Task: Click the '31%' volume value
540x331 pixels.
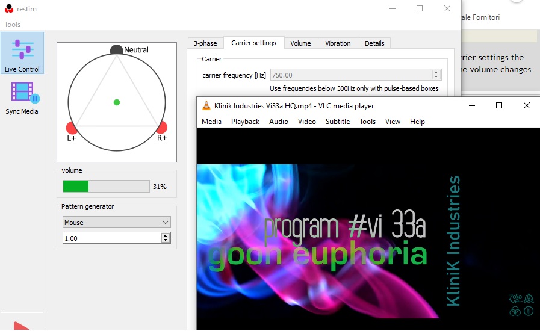Action: [x=160, y=187]
